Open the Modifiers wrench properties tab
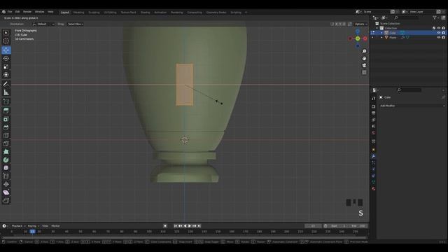The width and height of the screenshot is (448, 252). coord(373,156)
